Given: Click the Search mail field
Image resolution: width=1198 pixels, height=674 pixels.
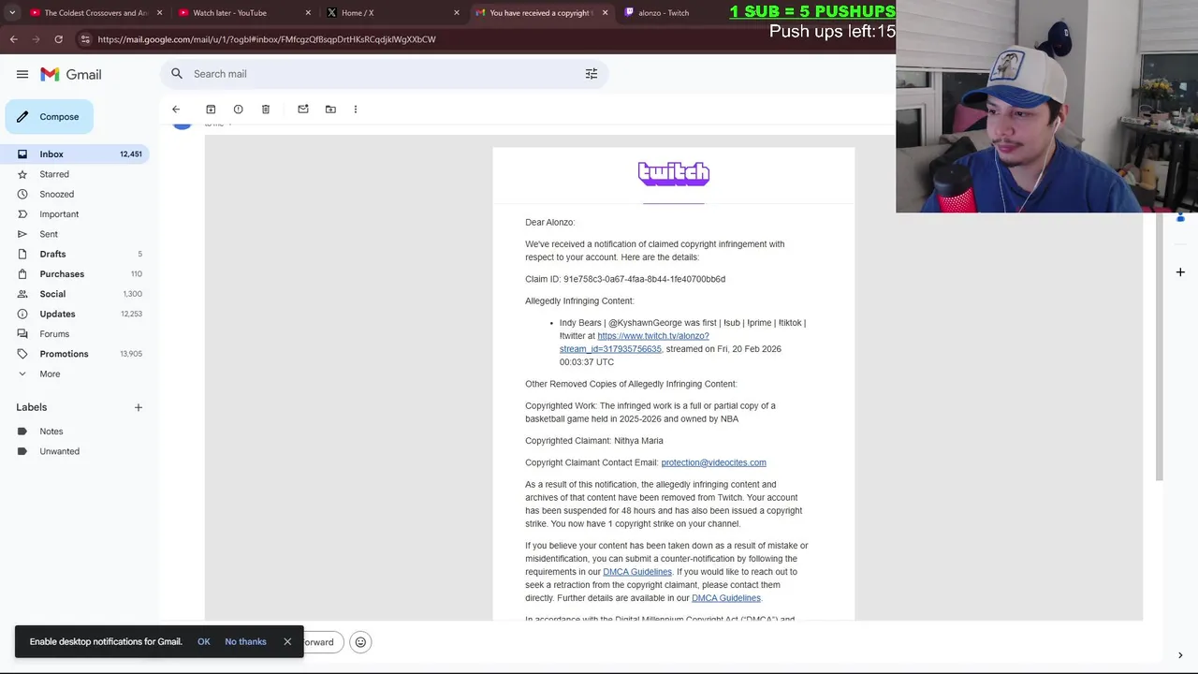Looking at the screenshot, I should (x=384, y=74).
